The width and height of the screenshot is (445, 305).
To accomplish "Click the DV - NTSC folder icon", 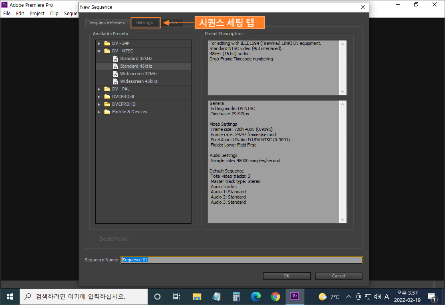I will tap(107, 51).
